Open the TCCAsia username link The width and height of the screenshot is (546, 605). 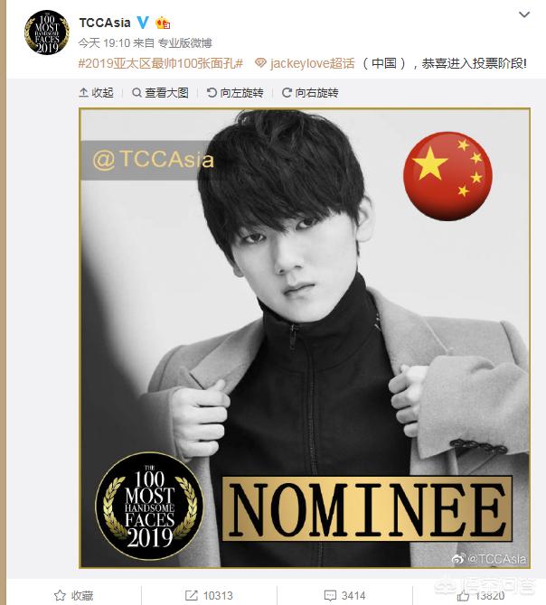(x=105, y=23)
